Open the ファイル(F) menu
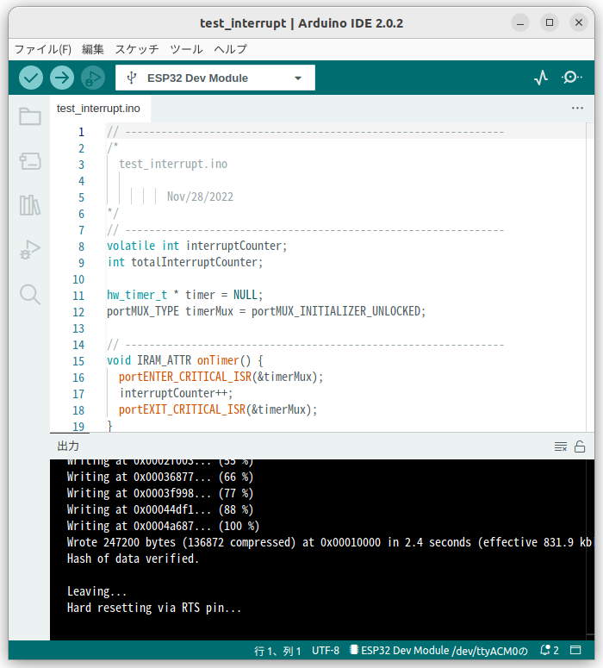Viewport: 603px width, 668px height. pyautogui.click(x=43, y=49)
